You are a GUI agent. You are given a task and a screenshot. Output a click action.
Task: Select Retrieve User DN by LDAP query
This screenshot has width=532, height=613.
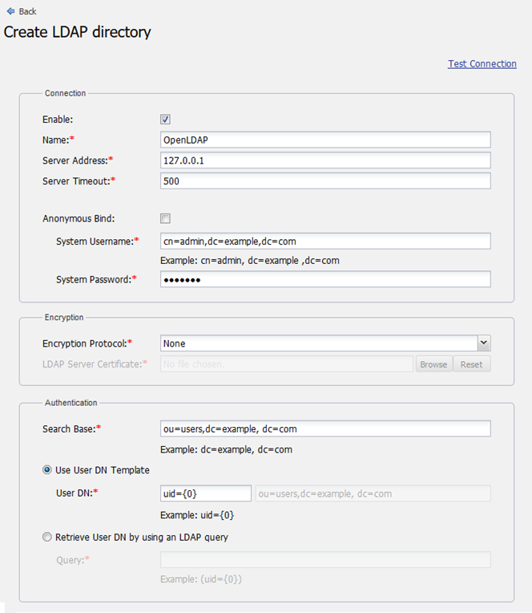pos(48,537)
